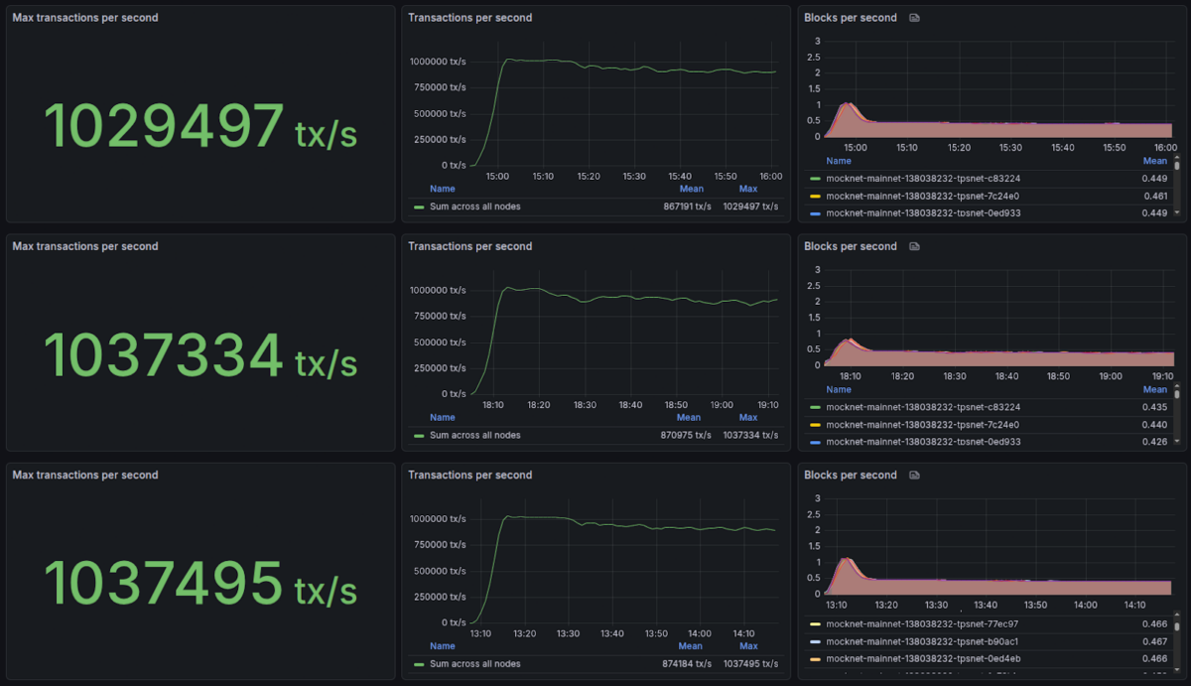This screenshot has width=1191, height=686.
Task: Open panel menu for Max transactions per second
Action: click(x=84, y=17)
